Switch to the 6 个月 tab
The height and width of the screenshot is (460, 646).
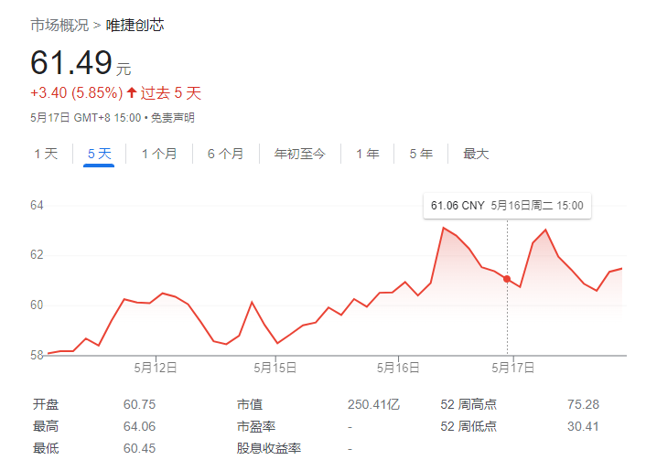pyautogui.click(x=226, y=154)
